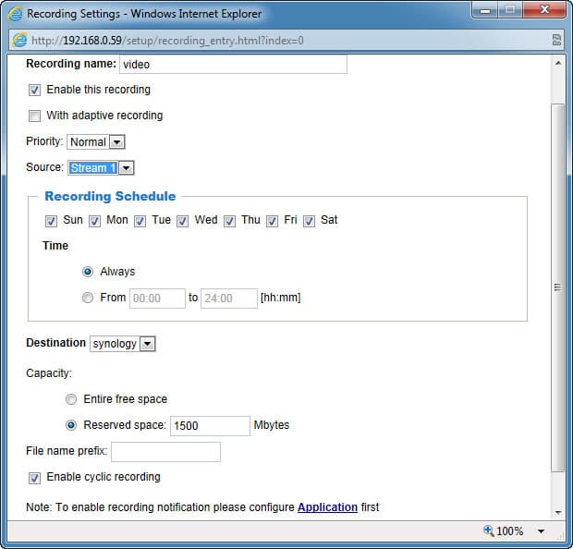Click the scrollbar down arrow
Image resolution: width=573 pixels, height=549 pixels.
pos(558,512)
